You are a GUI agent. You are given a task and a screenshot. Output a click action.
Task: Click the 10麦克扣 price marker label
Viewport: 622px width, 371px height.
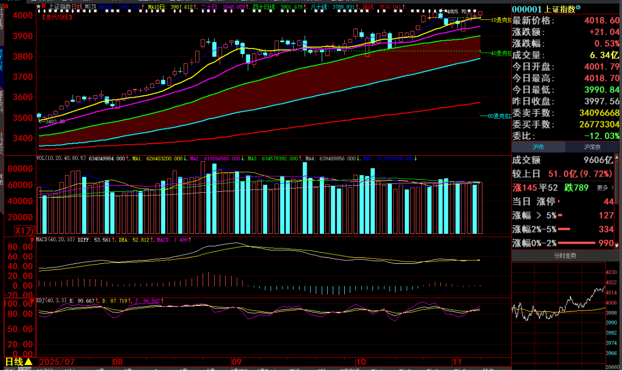point(501,20)
